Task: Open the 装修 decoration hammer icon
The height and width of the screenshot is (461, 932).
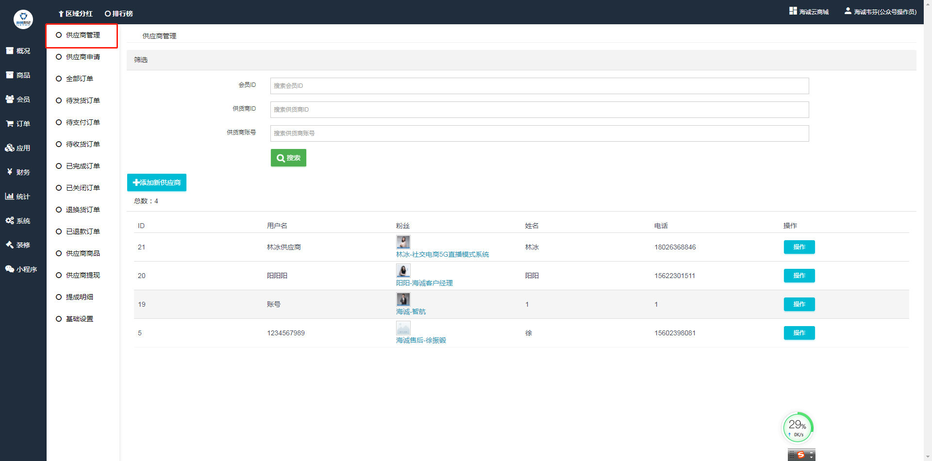Action: (10, 245)
